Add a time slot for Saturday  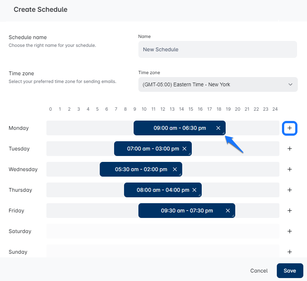[290, 231]
